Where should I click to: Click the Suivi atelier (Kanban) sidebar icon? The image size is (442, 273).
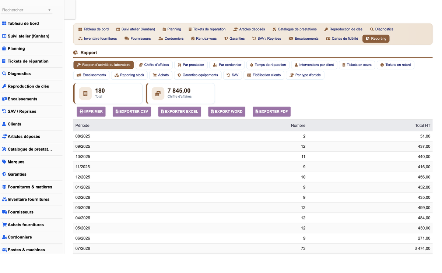(4, 36)
